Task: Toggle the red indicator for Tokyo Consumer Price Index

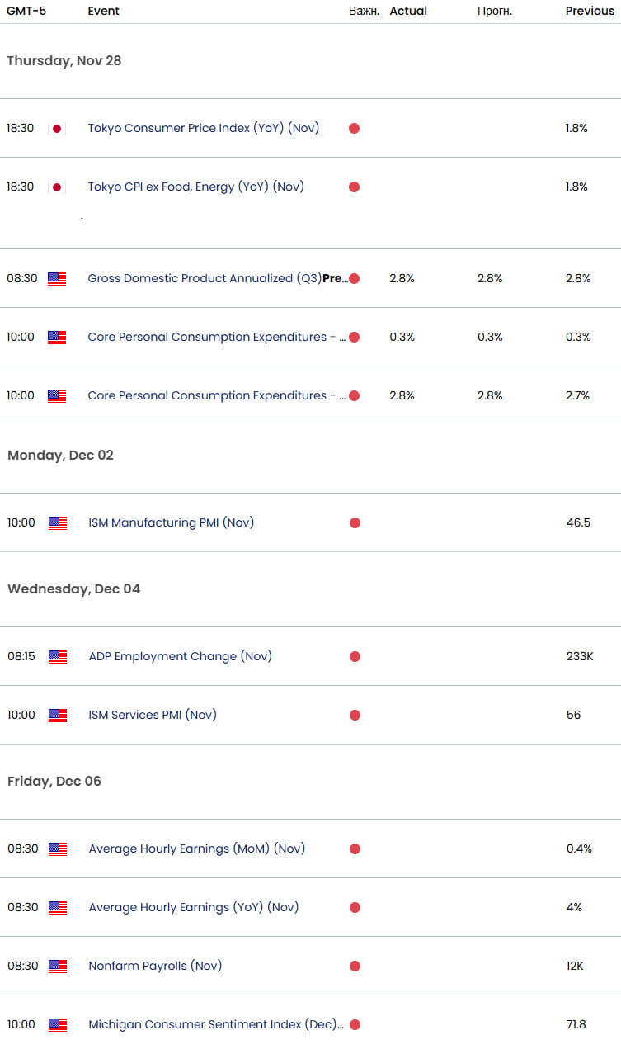Action: (x=355, y=128)
